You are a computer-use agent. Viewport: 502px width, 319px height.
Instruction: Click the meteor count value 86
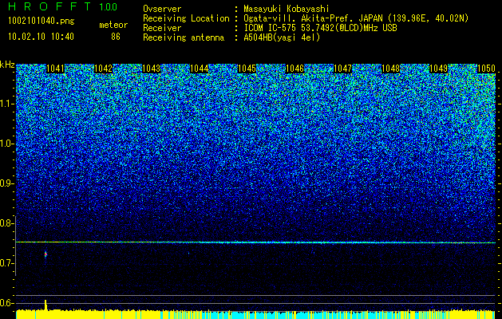pos(116,37)
